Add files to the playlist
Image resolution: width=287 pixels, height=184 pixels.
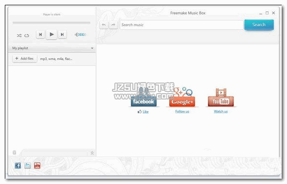click(25, 58)
